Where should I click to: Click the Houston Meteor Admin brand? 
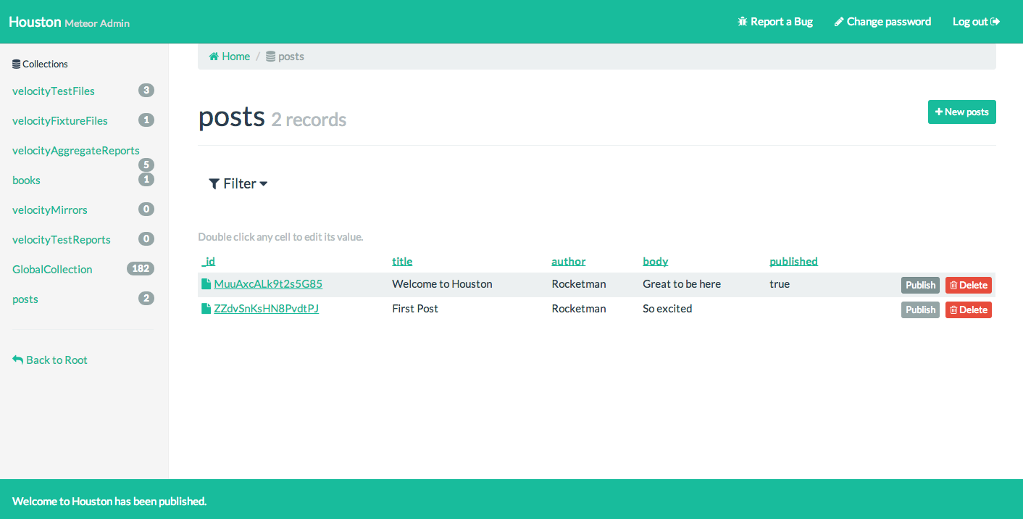coord(70,22)
